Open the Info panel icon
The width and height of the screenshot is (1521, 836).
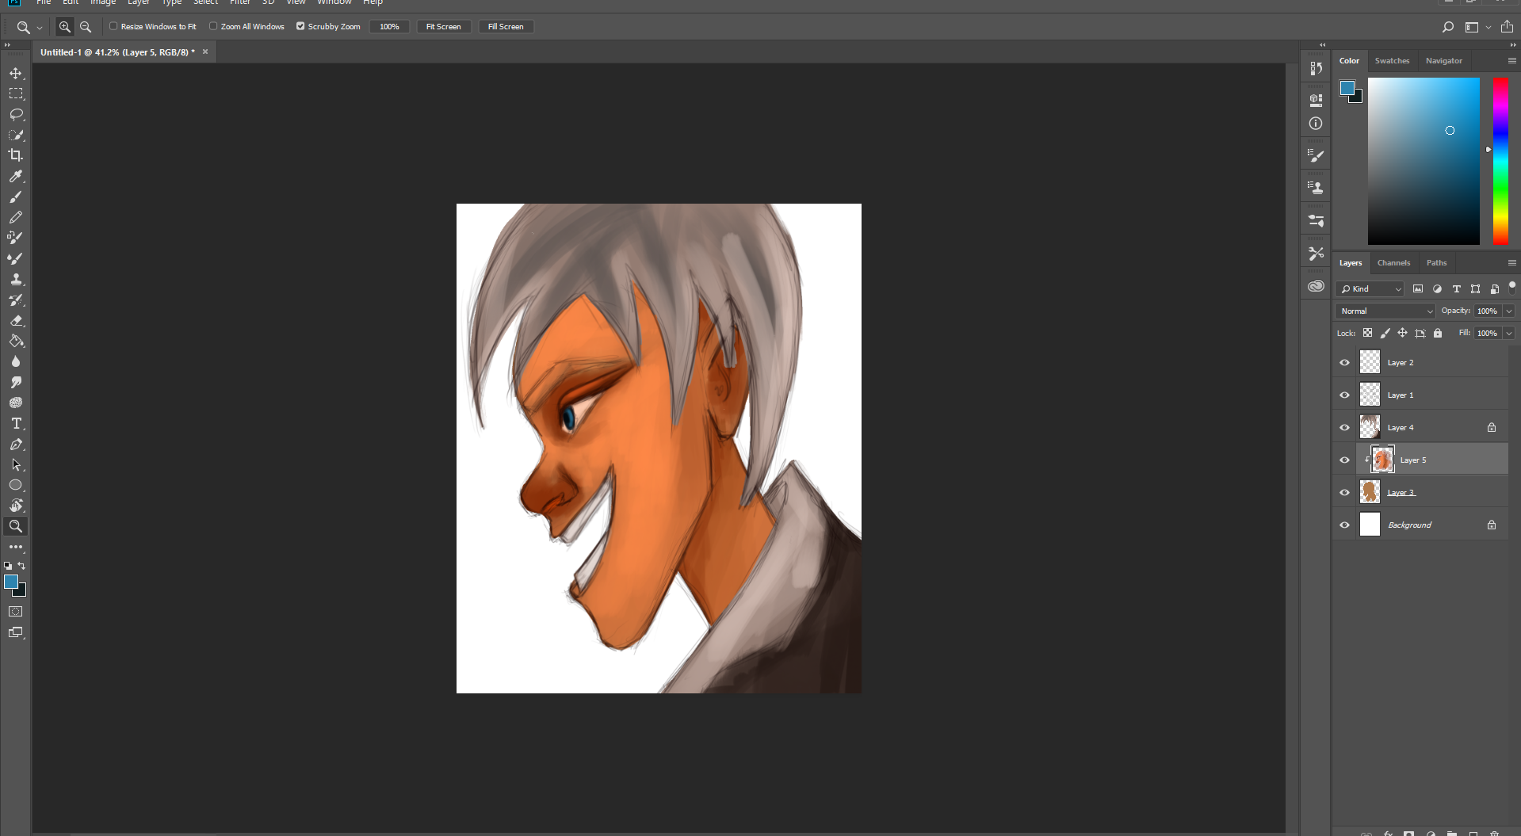click(1316, 124)
